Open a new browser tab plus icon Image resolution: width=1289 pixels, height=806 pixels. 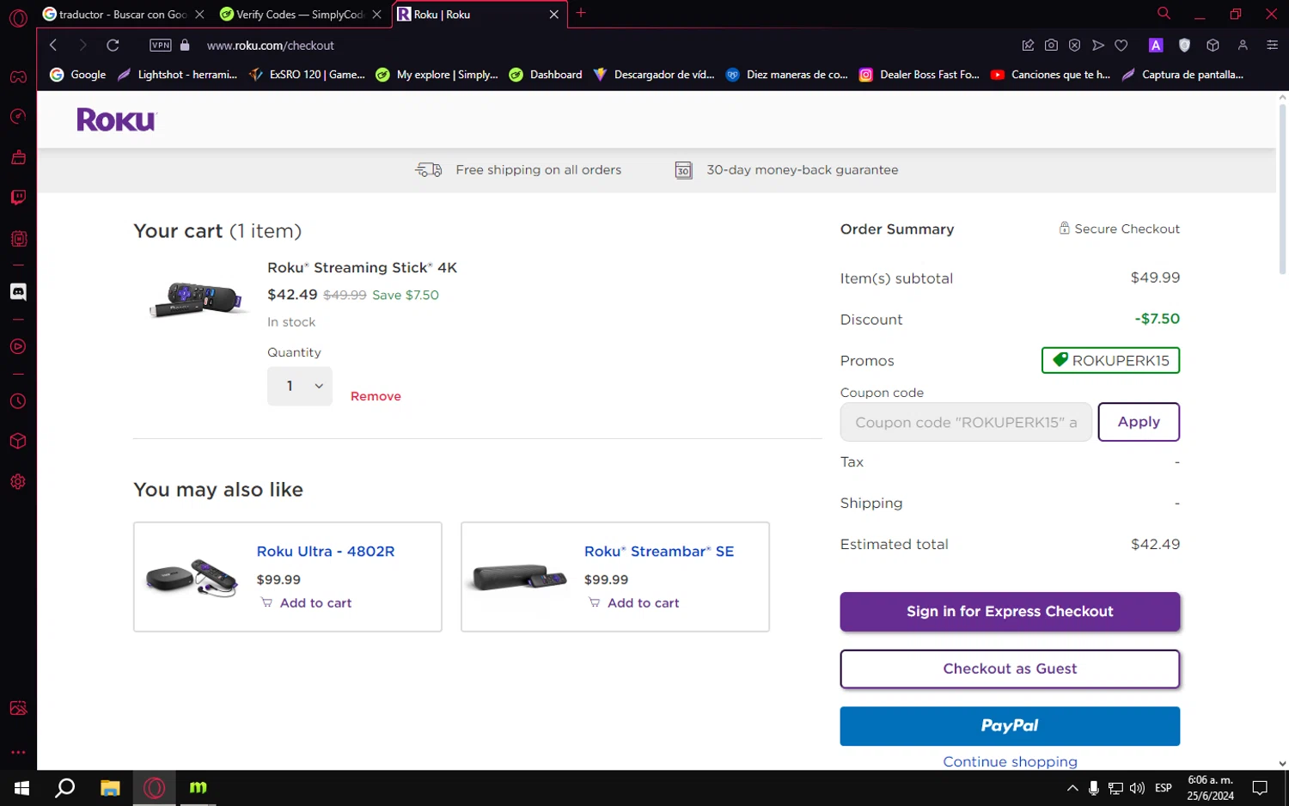click(581, 13)
